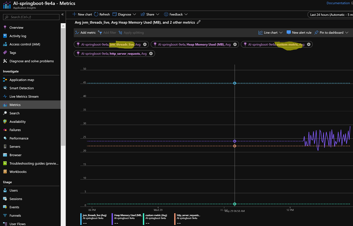Screen dimensions: 353x226
Task: Expand the Pin to dashboard dropdown arrow
Action: (x=347, y=32)
